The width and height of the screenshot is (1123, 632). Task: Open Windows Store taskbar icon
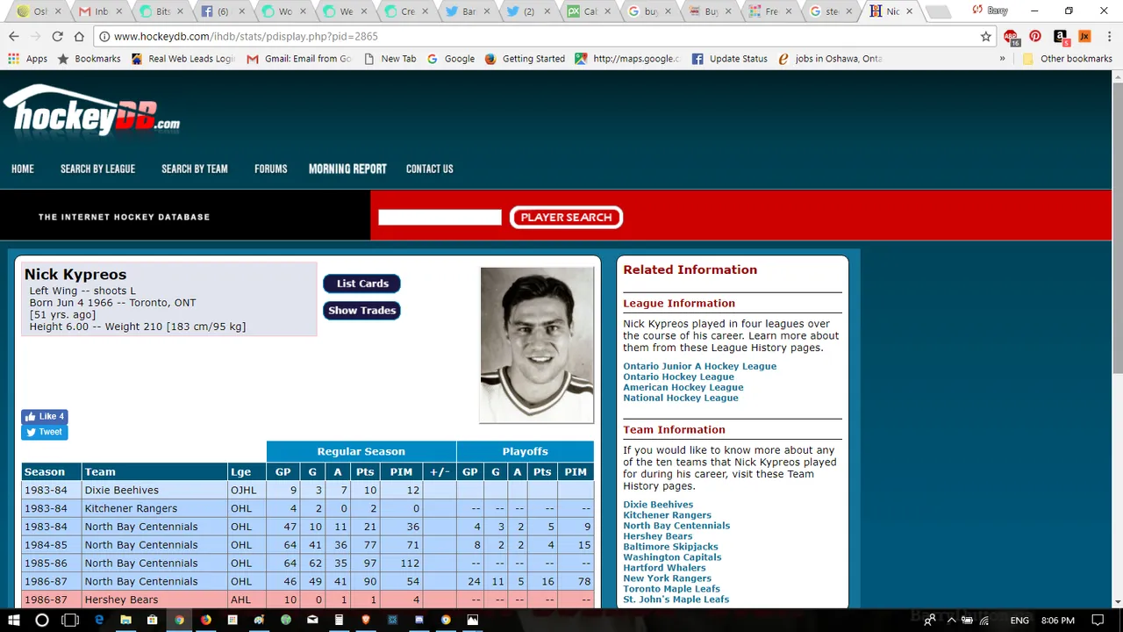coord(152,620)
